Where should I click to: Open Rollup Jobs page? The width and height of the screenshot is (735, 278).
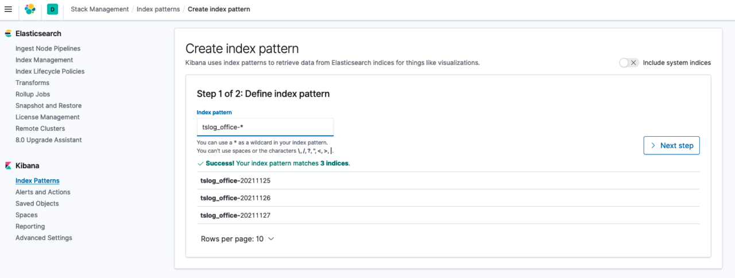33,95
